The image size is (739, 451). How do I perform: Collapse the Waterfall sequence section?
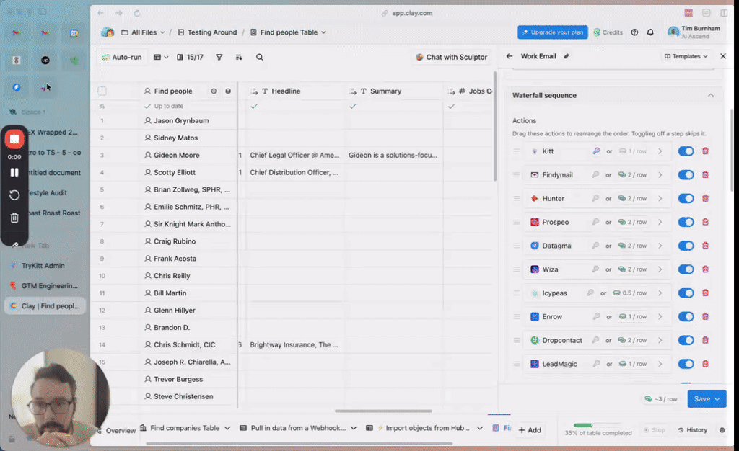tap(710, 95)
